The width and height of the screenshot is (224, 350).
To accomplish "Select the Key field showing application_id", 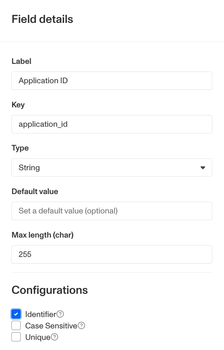I will (112, 124).
